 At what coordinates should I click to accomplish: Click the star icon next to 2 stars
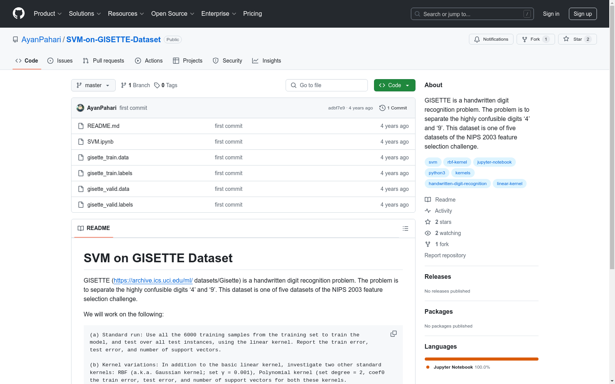(428, 222)
